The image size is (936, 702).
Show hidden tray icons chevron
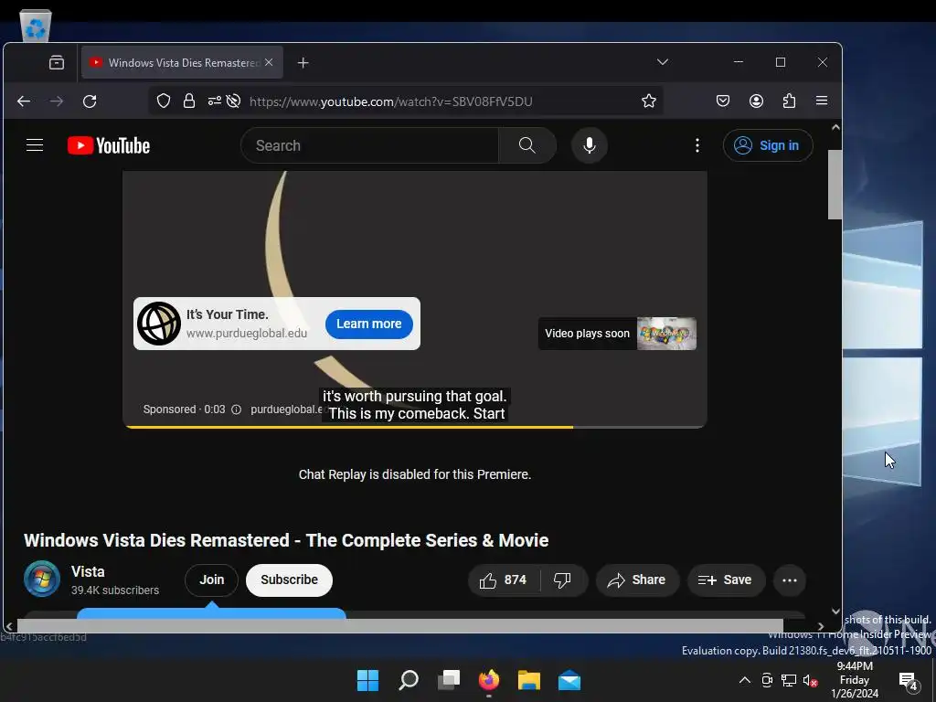(x=744, y=680)
